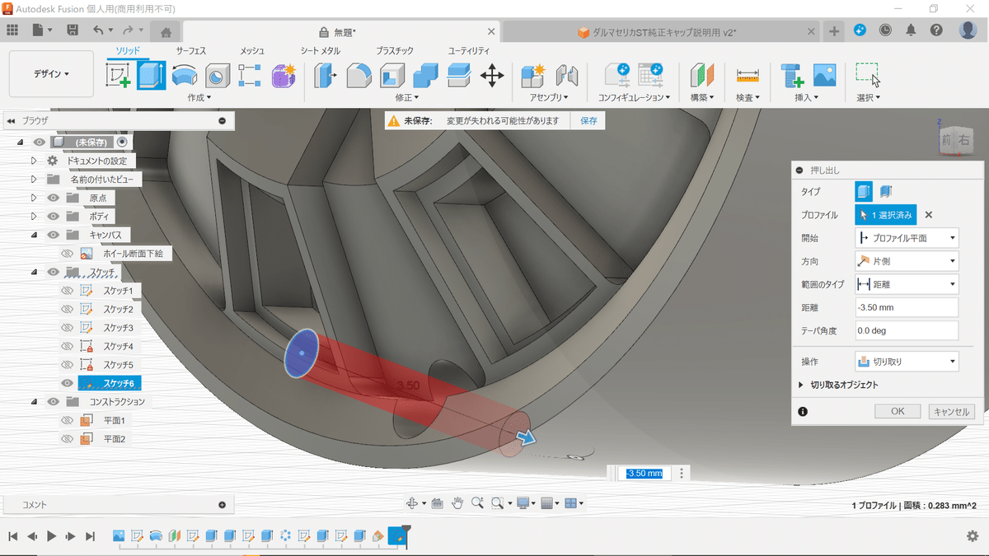Screen dimensions: 989x556
Task: Click the Measure ruler icon
Action: click(748, 76)
